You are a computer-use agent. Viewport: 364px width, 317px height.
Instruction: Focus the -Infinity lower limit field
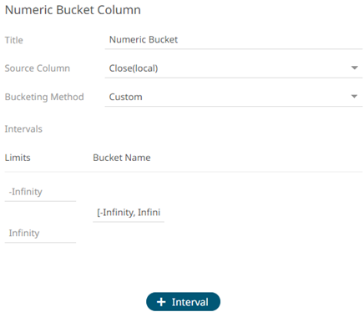coord(40,192)
